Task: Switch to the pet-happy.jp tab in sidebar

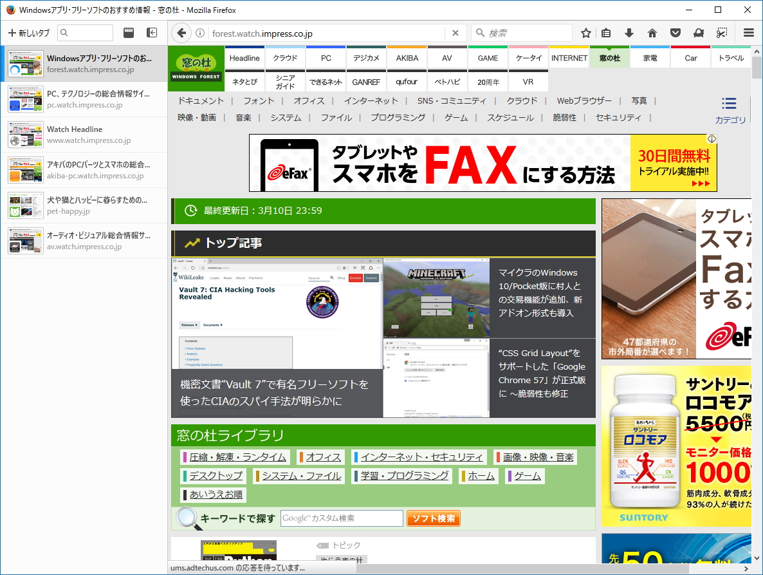Action: pyautogui.click(x=84, y=205)
